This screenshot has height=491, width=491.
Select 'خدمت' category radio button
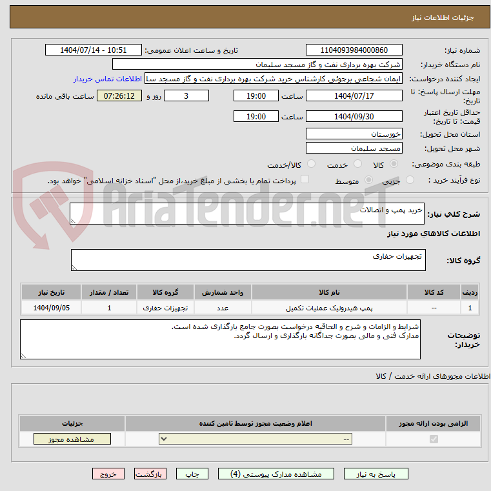(357, 164)
